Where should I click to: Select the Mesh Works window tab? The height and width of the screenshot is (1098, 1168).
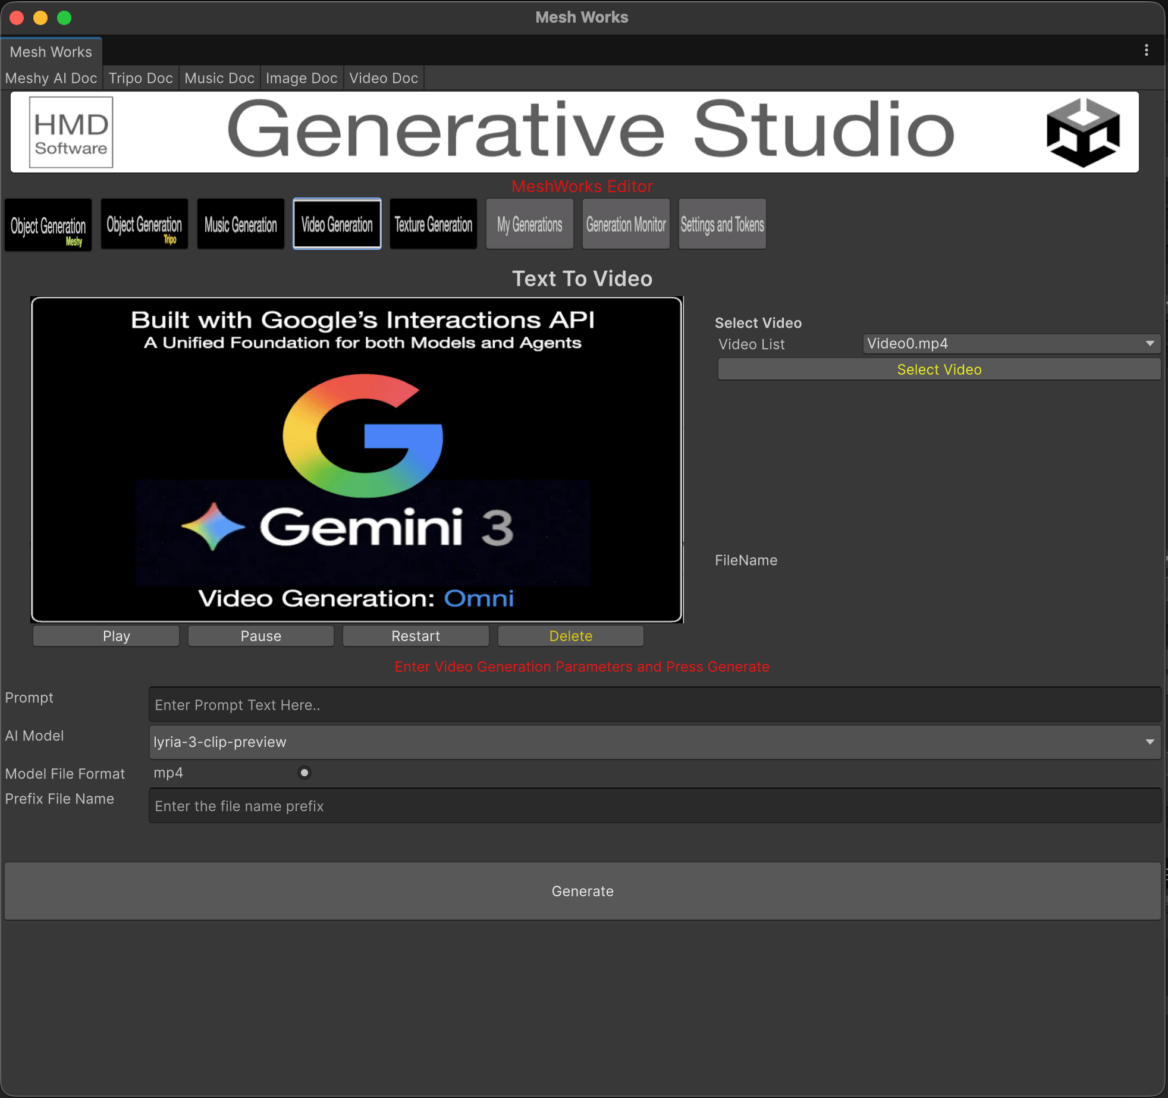click(x=51, y=52)
